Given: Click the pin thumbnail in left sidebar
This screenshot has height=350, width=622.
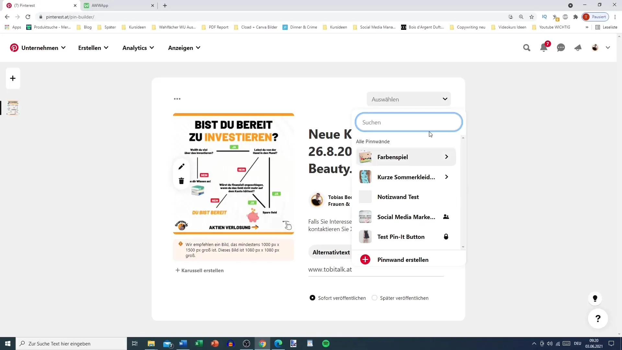Looking at the screenshot, I should (12, 108).
